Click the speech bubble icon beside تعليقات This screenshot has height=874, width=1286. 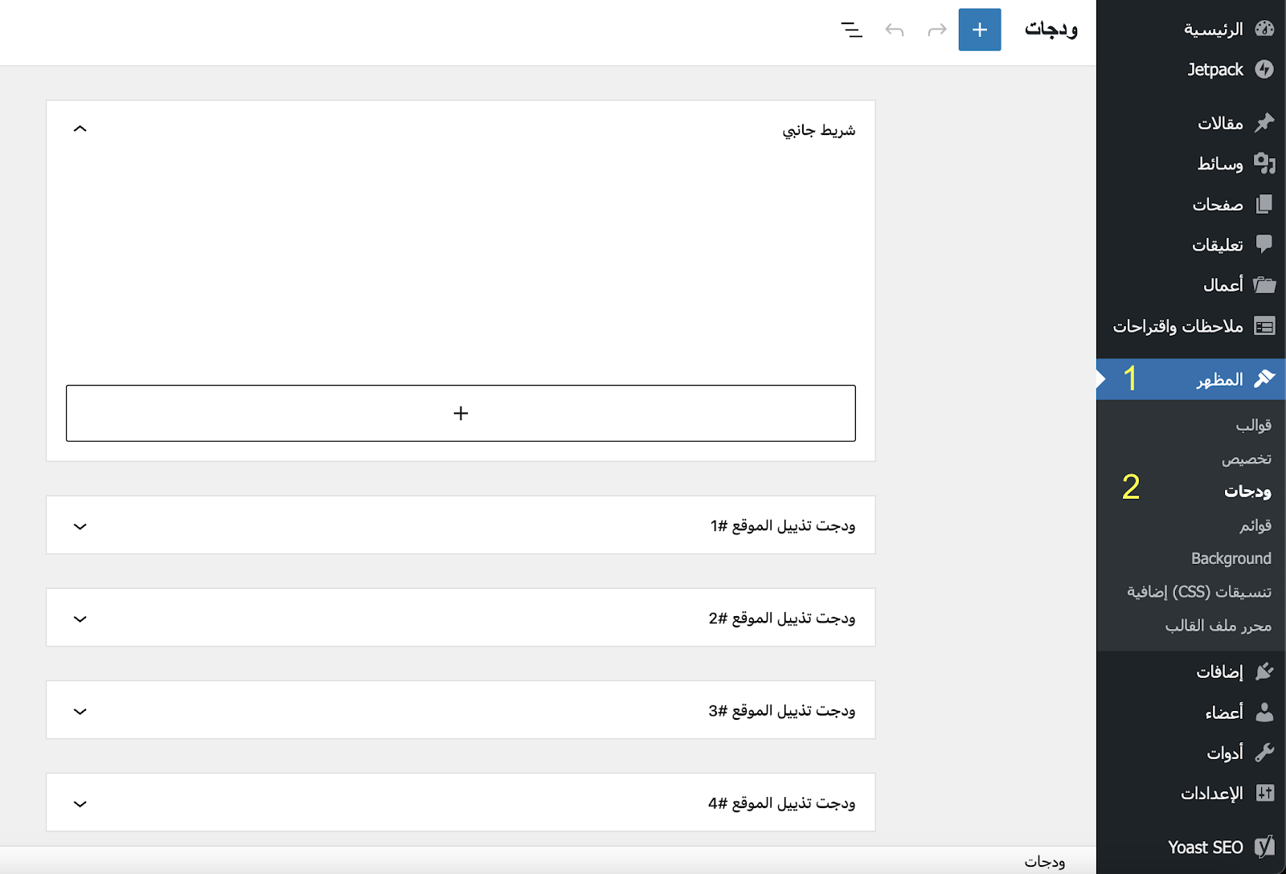click(x=1264, y=243)
